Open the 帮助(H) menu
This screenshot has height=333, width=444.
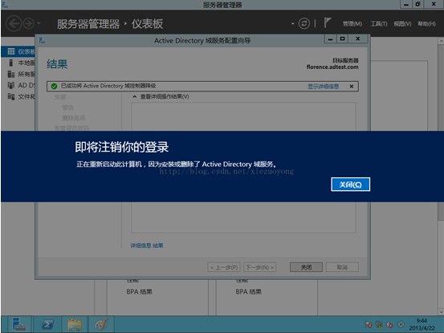click(x=426, y=24)
